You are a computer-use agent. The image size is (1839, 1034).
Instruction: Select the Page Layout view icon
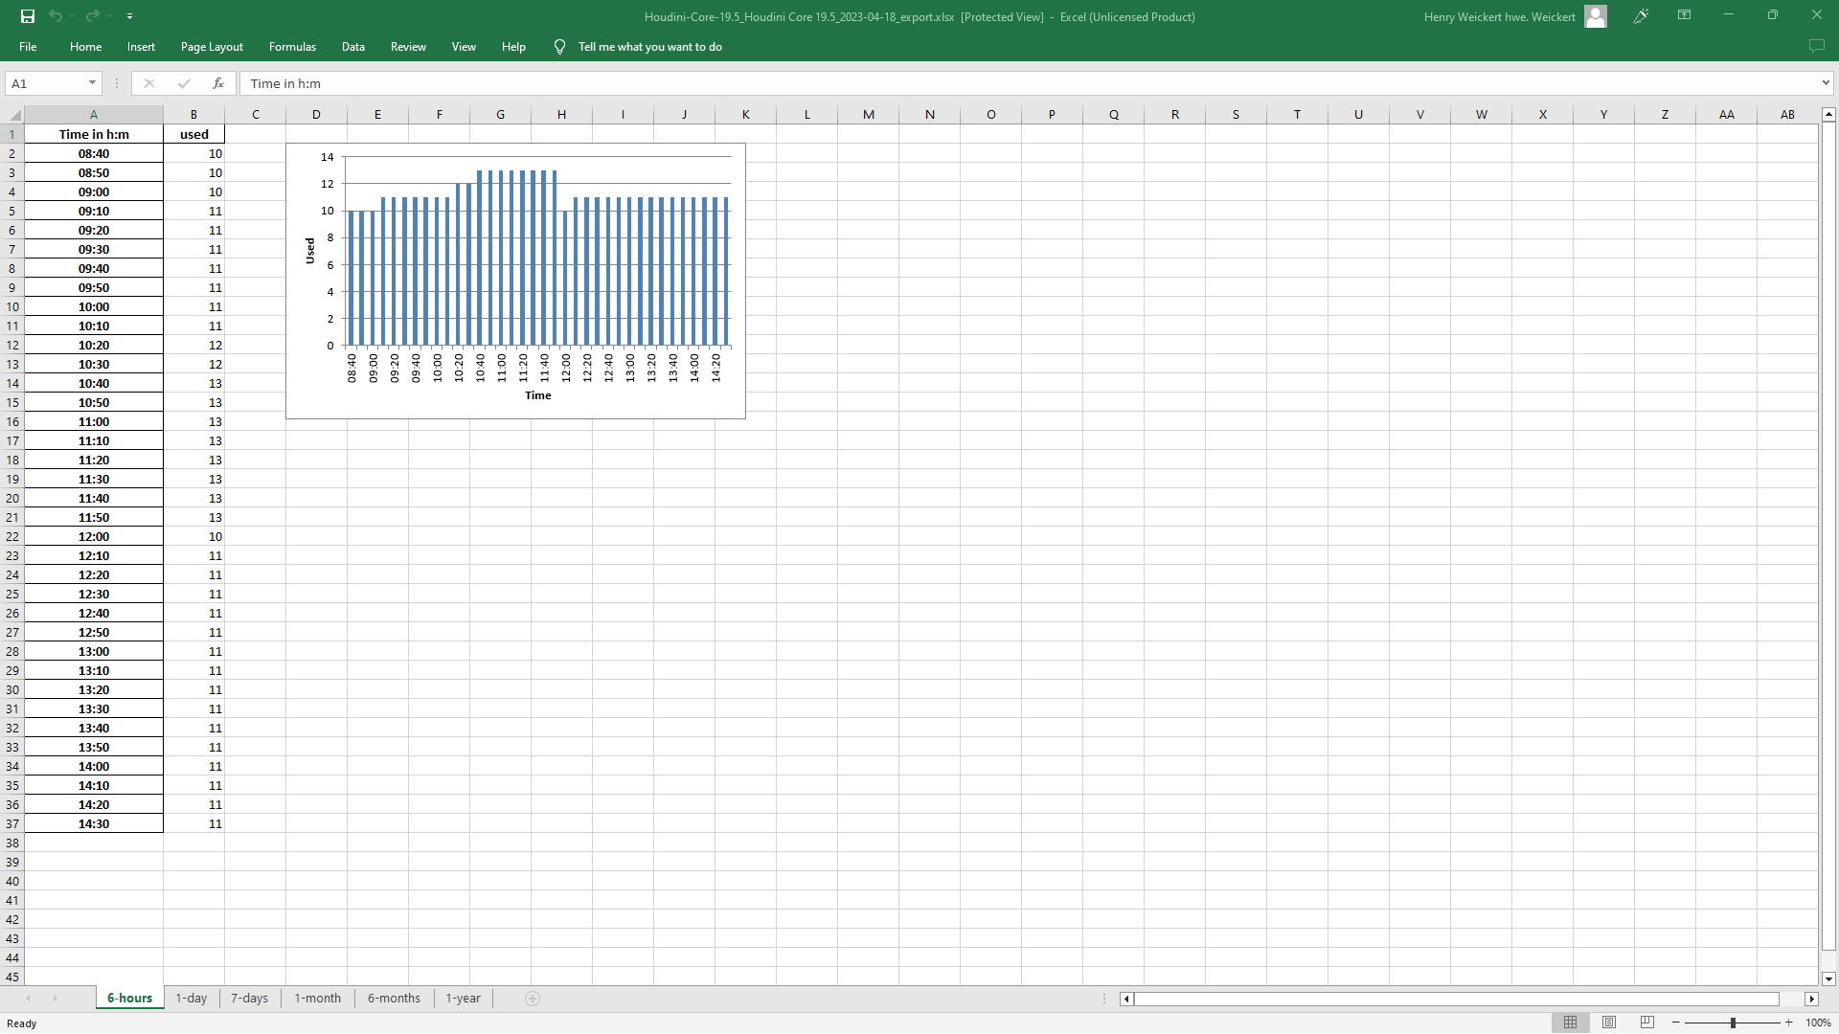coord(1609,1023)
